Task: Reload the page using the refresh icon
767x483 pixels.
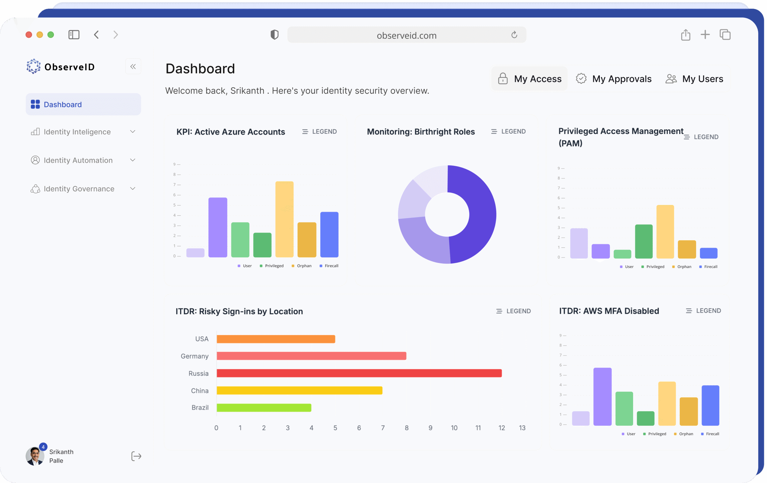Action: pos(514,35)
